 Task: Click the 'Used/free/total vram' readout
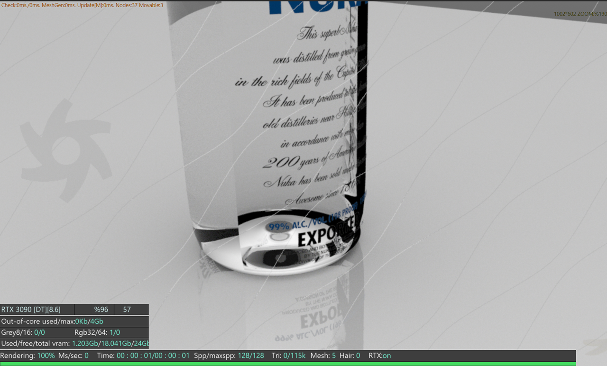(74, 344)
